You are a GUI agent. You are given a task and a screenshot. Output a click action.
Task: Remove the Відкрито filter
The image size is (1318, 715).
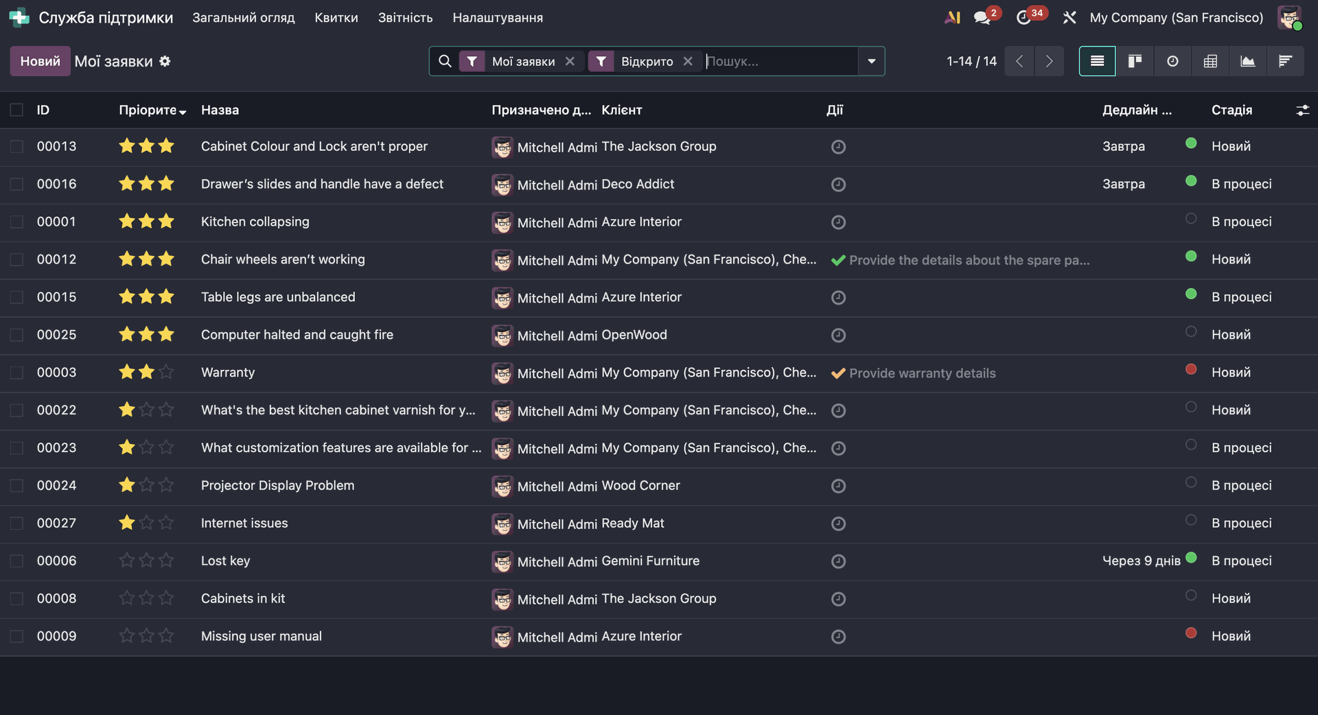[x=688, y=61]
